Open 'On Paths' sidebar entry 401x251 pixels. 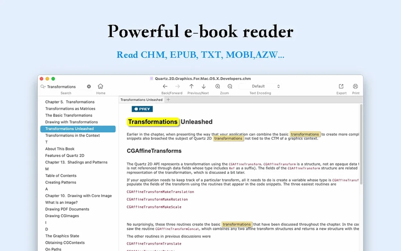tap(53, 249)
